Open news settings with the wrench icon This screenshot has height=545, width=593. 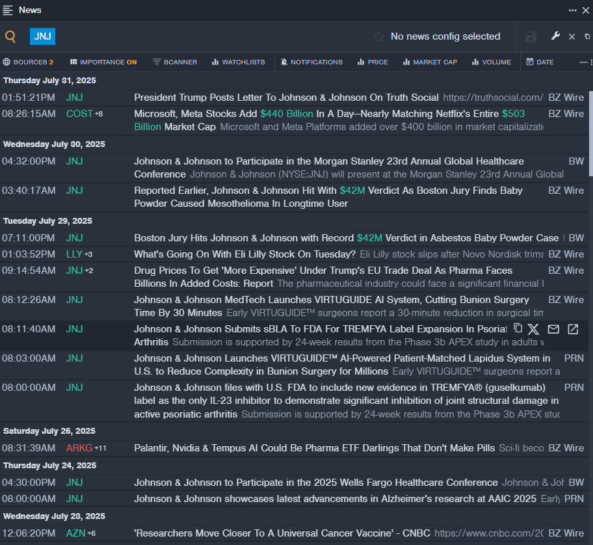[x=555, y=36]
